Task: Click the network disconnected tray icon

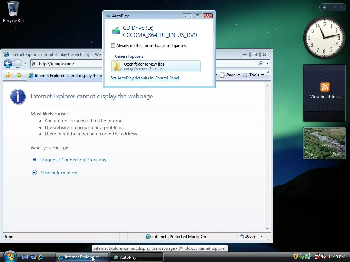Action: tap(317, 257)
